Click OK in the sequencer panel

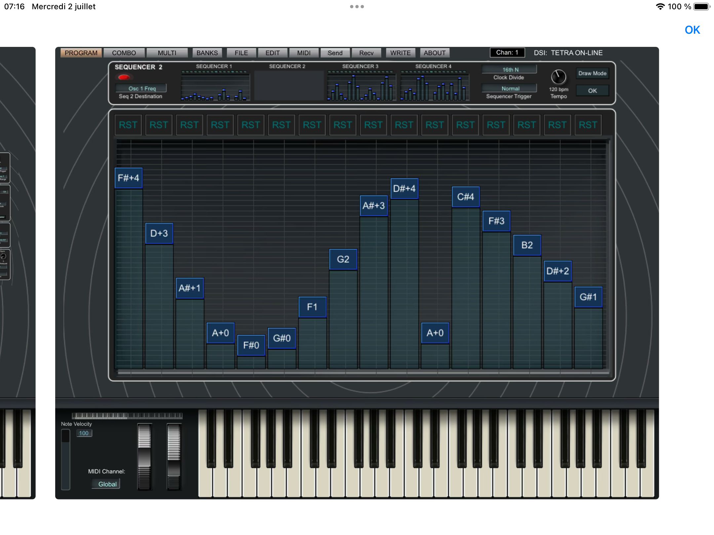(592, 90)
